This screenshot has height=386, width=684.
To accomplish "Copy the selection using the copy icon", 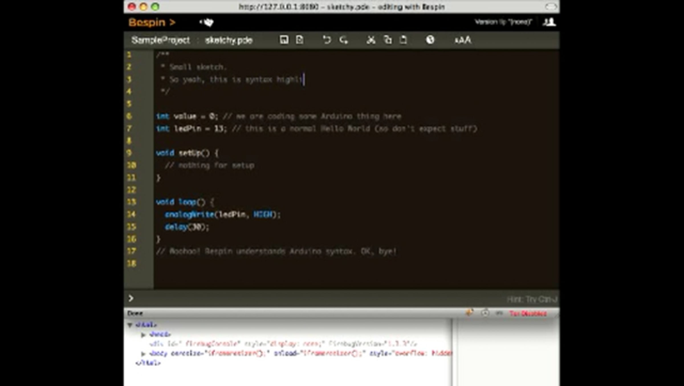I will pos(388,40).
